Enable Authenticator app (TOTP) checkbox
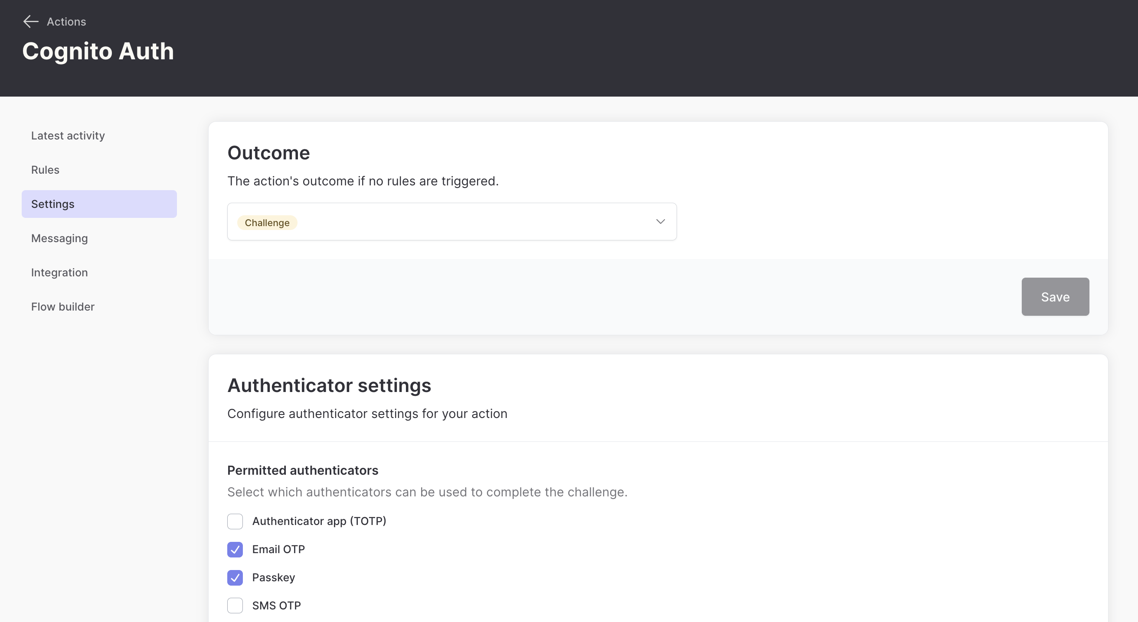 [x=235, y=521]
